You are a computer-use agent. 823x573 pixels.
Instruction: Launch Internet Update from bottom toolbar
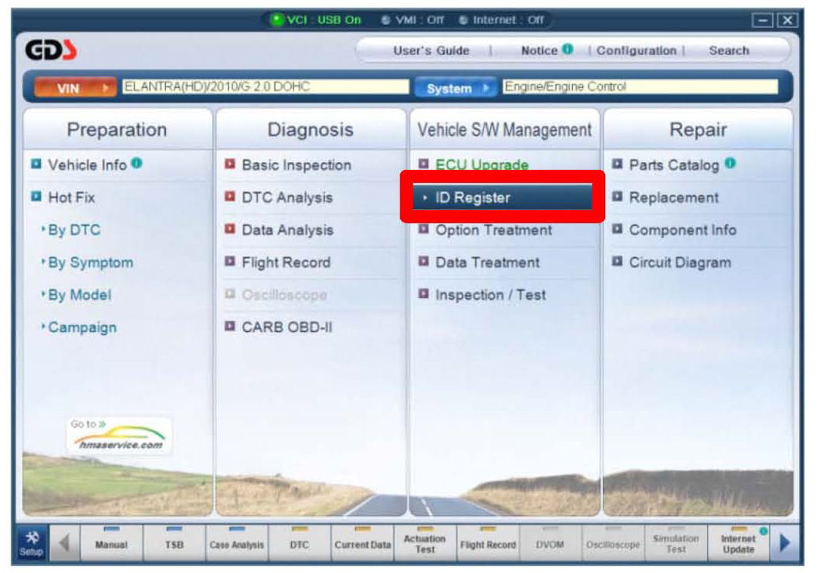pyautogui.click(x=739, y=542)
